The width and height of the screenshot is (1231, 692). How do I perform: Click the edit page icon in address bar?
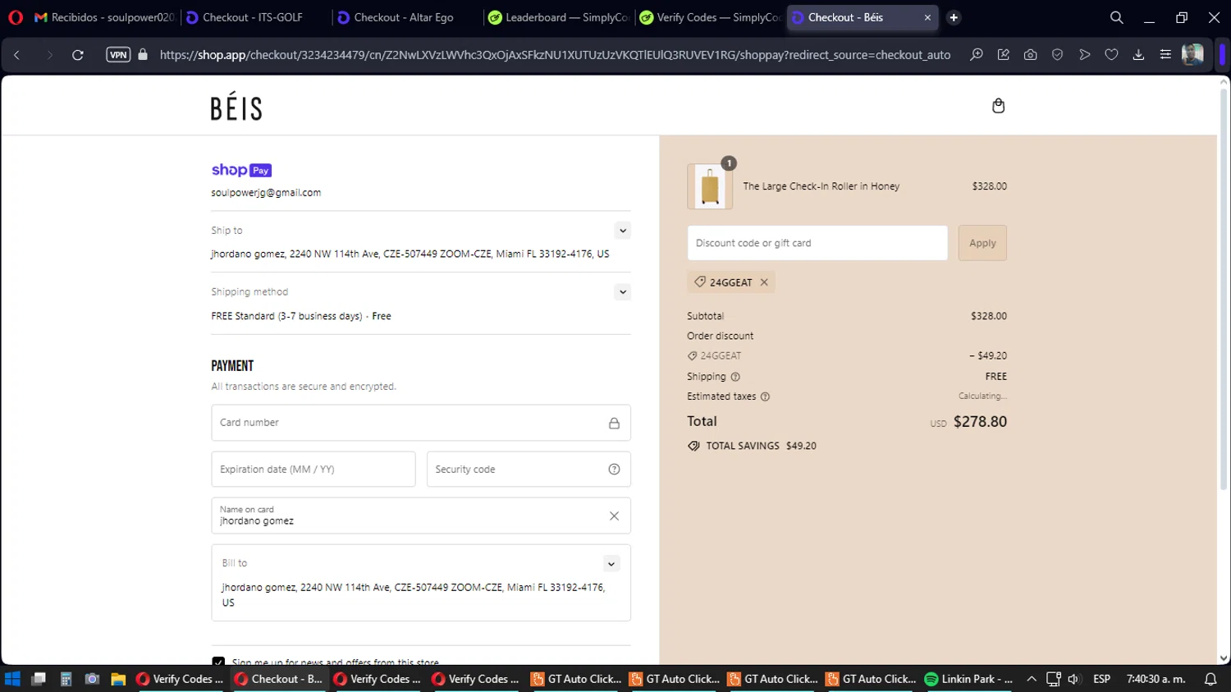(1003, 55)
